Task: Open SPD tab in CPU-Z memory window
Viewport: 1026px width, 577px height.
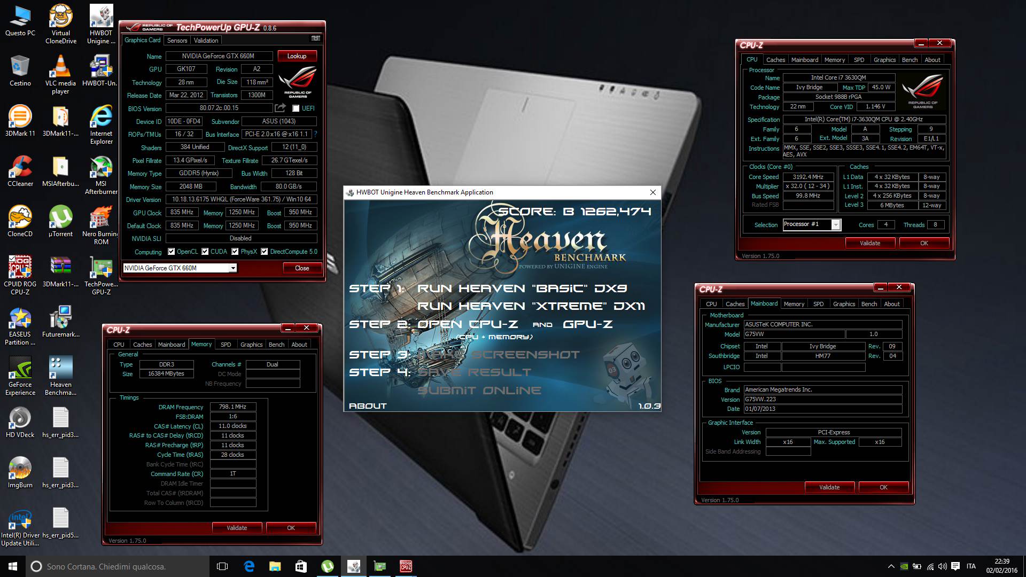Action: click(226, 345)
